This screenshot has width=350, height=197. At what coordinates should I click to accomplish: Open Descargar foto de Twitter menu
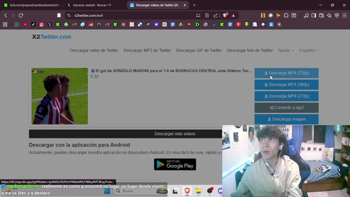click(250, 50)
